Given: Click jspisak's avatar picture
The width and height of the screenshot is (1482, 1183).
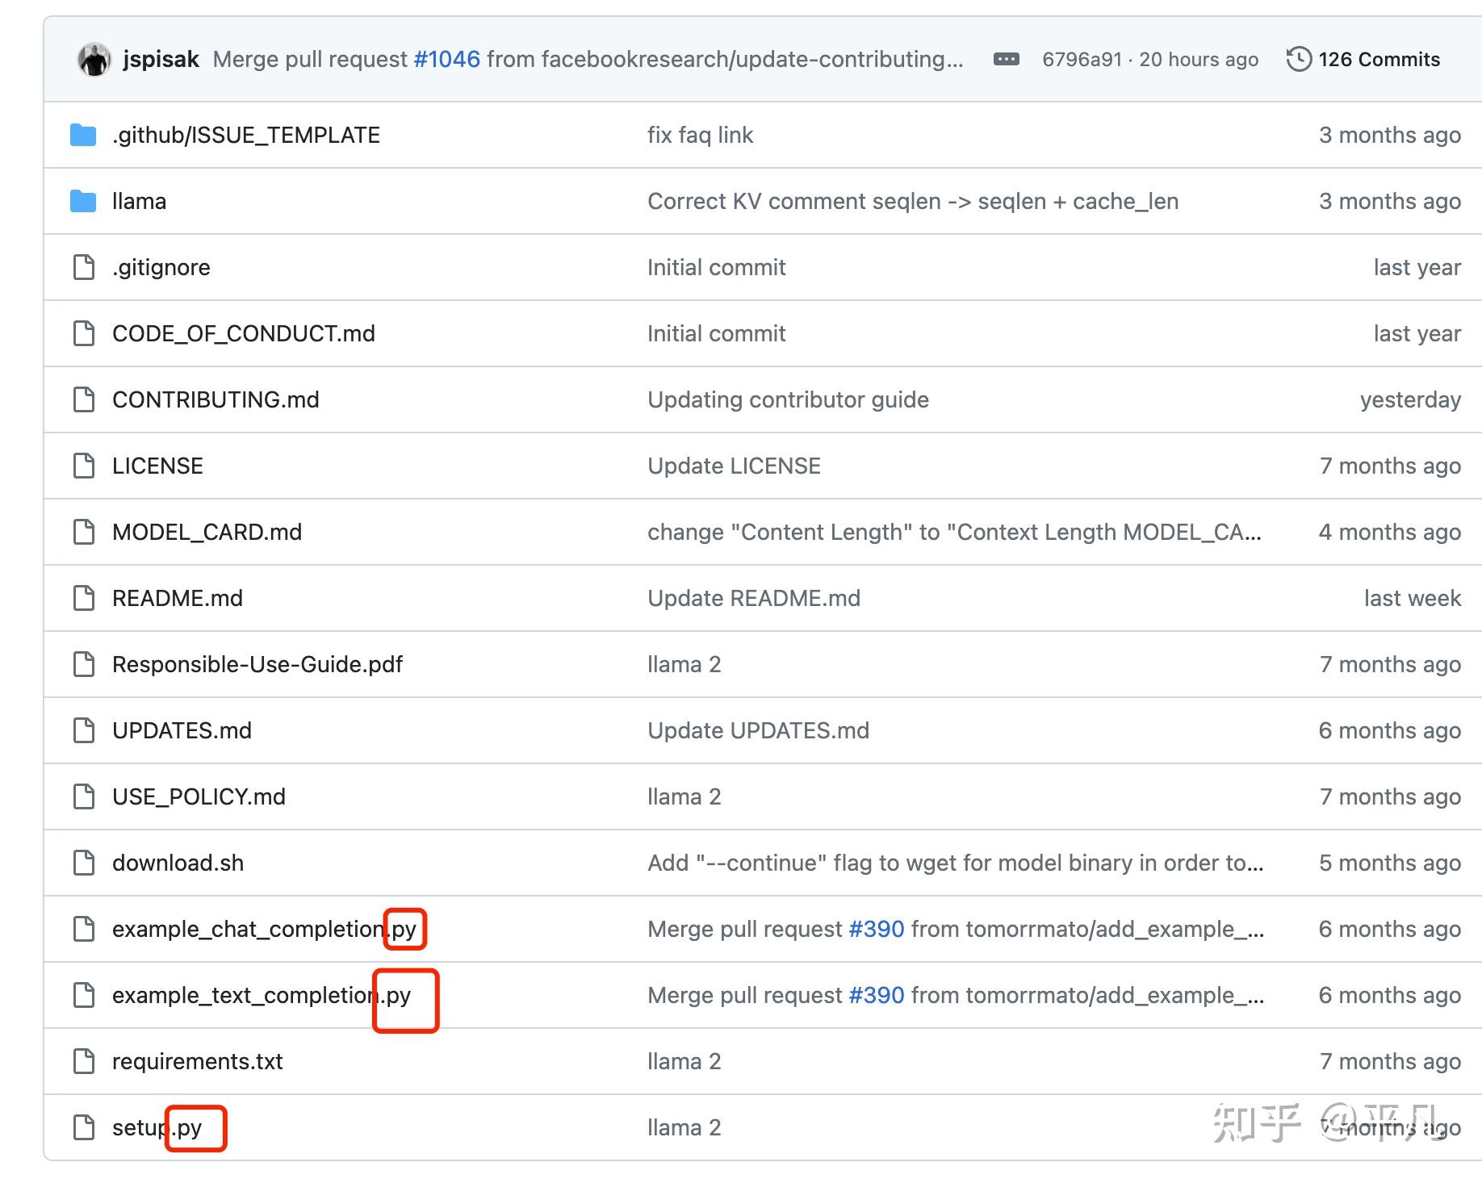Looking at the screenshot, I should [94, 60].
